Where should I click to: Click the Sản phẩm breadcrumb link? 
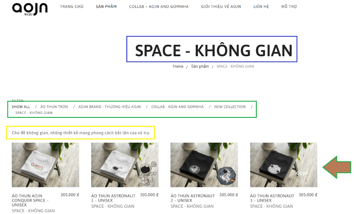(200, 66)
